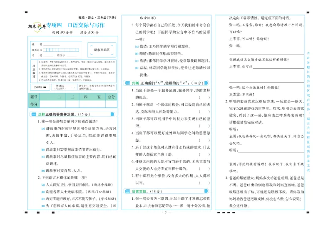The width and height of the screenshot is (333, 236).
Task: Click the page number - 7 -
Action: [x=166, y=213]
